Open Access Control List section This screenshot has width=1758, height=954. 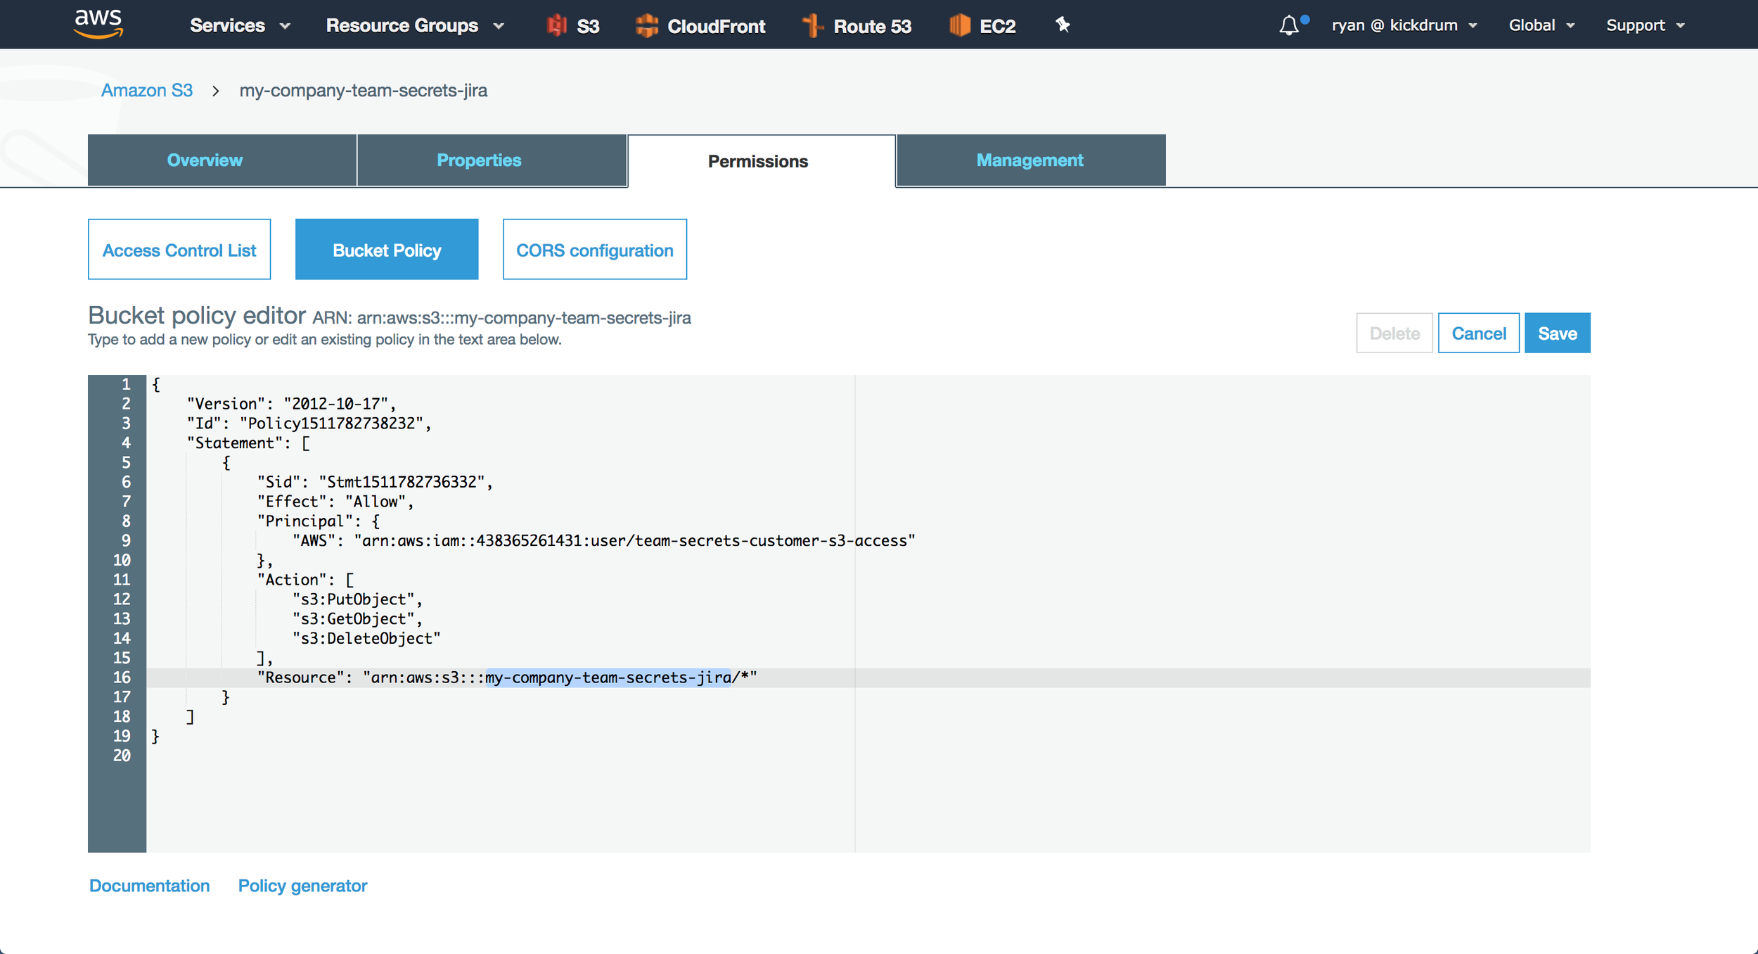click(179, 250)
